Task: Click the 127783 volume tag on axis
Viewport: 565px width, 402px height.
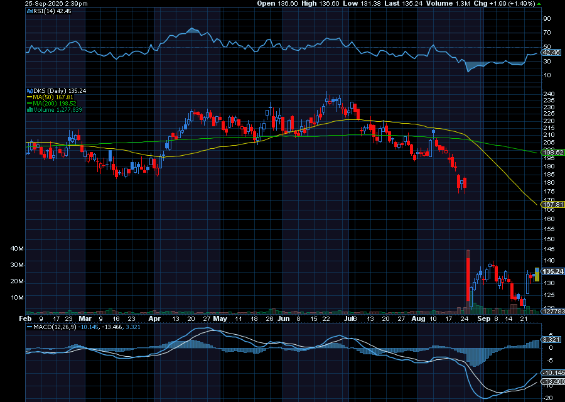Action: [554, 311]
